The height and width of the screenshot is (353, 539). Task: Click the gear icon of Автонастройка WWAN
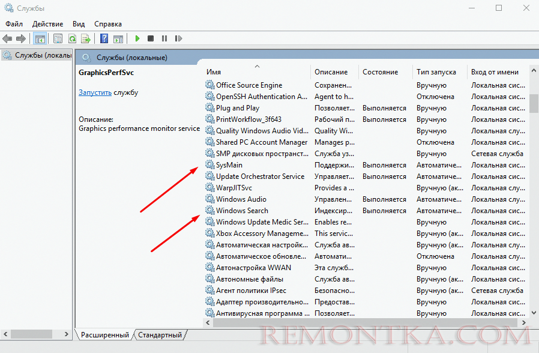pos(209,267)
